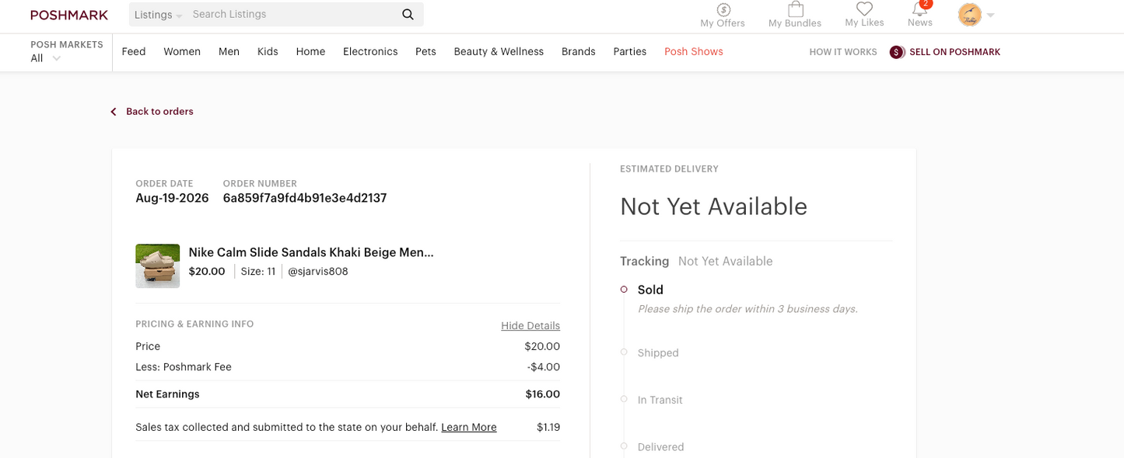Go to Feed tab
Screen dimensions: 1124x458
(134, 52)
